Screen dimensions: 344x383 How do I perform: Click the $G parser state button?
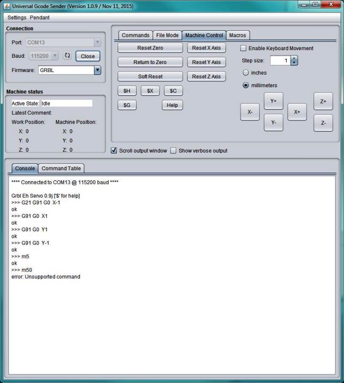pyautogui.click(x=127, y=105)
